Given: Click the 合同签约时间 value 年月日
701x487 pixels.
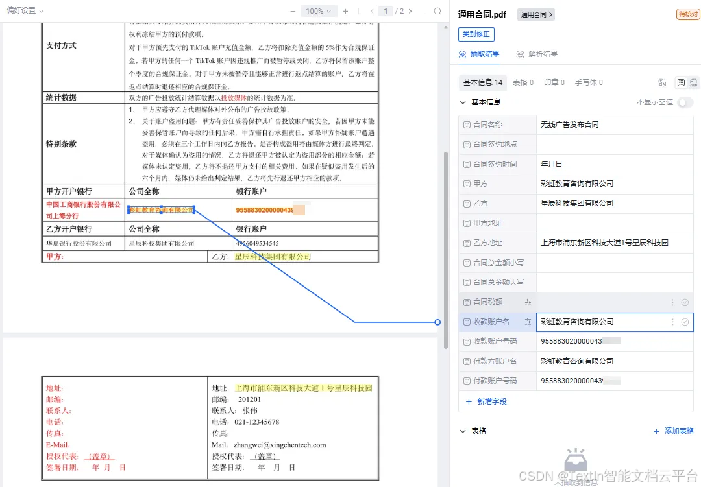Looking at the screenshot, I should [551, 165].
